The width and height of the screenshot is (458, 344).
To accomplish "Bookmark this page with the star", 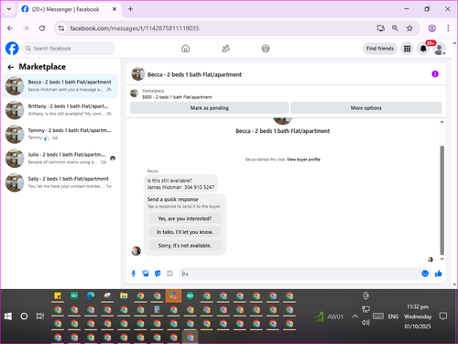I will point(409,28).
